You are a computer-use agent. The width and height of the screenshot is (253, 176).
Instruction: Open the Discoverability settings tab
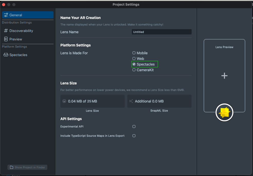coord(21,31)
